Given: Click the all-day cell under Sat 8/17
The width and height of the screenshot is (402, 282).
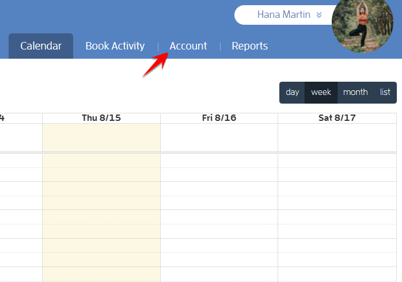Looking at the screenshot, I should [337, 138].
